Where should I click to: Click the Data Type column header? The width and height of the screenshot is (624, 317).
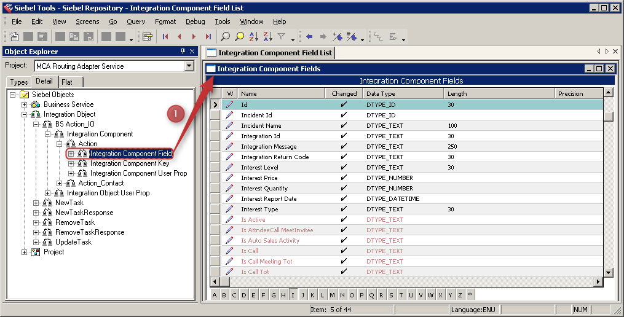tap(403, 94)
